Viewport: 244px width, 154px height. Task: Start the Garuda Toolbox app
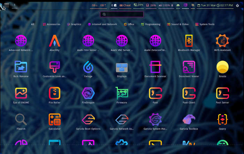point(189,120)
